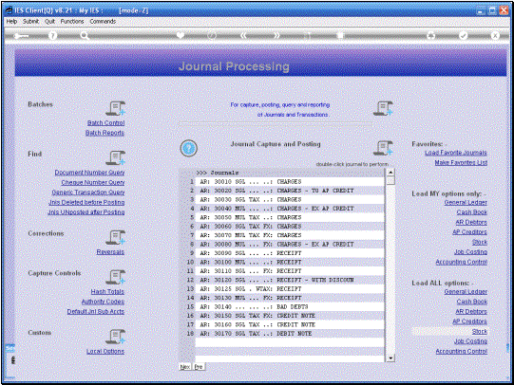
Task: Open the Functions menu
Action: tap(72, 21)
